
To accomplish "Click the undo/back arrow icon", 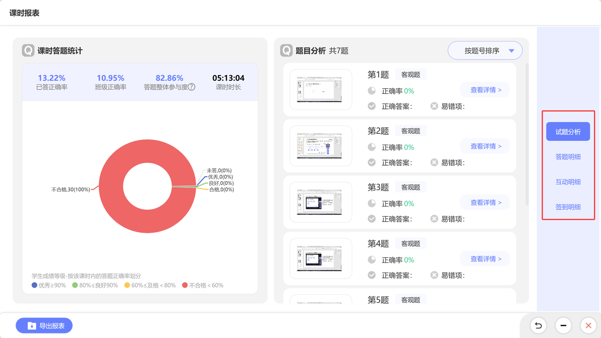I will point(538,325).
